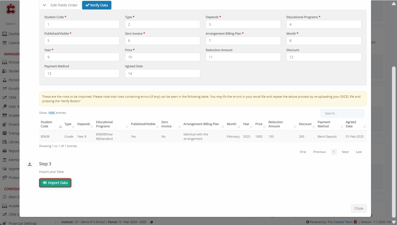Jump to the Last page of results
Screen dimensions: 397x225
pyautogui.click(x=359, y=152)
